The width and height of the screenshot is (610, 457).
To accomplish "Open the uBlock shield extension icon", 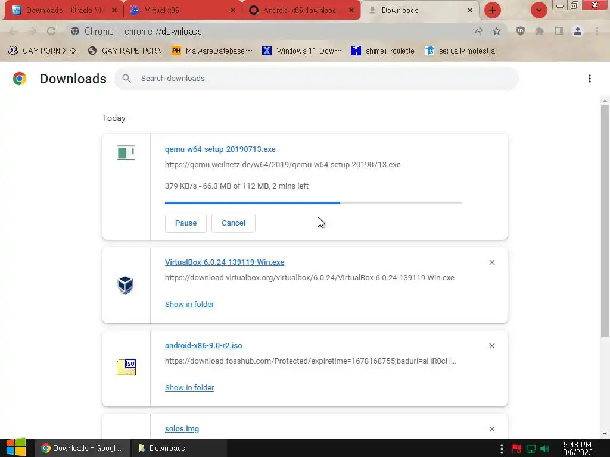I will point(521,31).
